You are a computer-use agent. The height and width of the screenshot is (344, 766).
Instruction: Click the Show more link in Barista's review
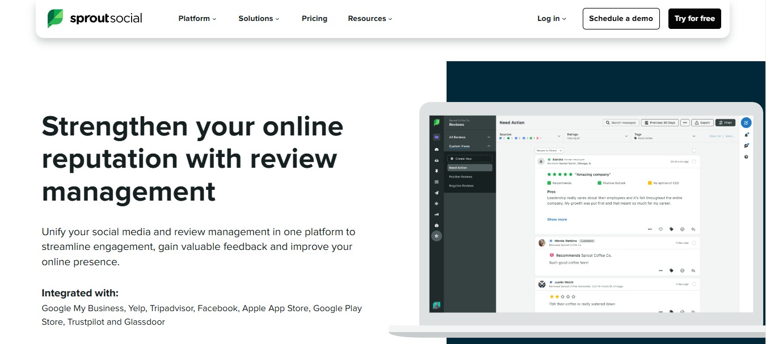(x=557, y=219)
